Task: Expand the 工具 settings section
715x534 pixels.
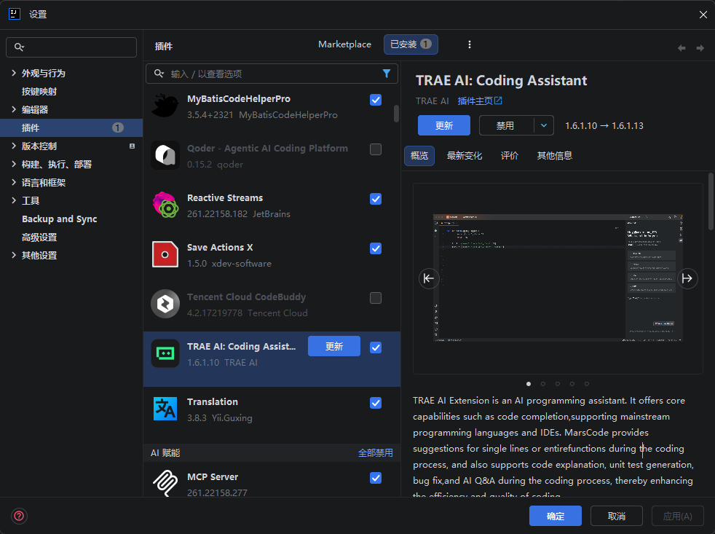Action: (x=14, y=200)
